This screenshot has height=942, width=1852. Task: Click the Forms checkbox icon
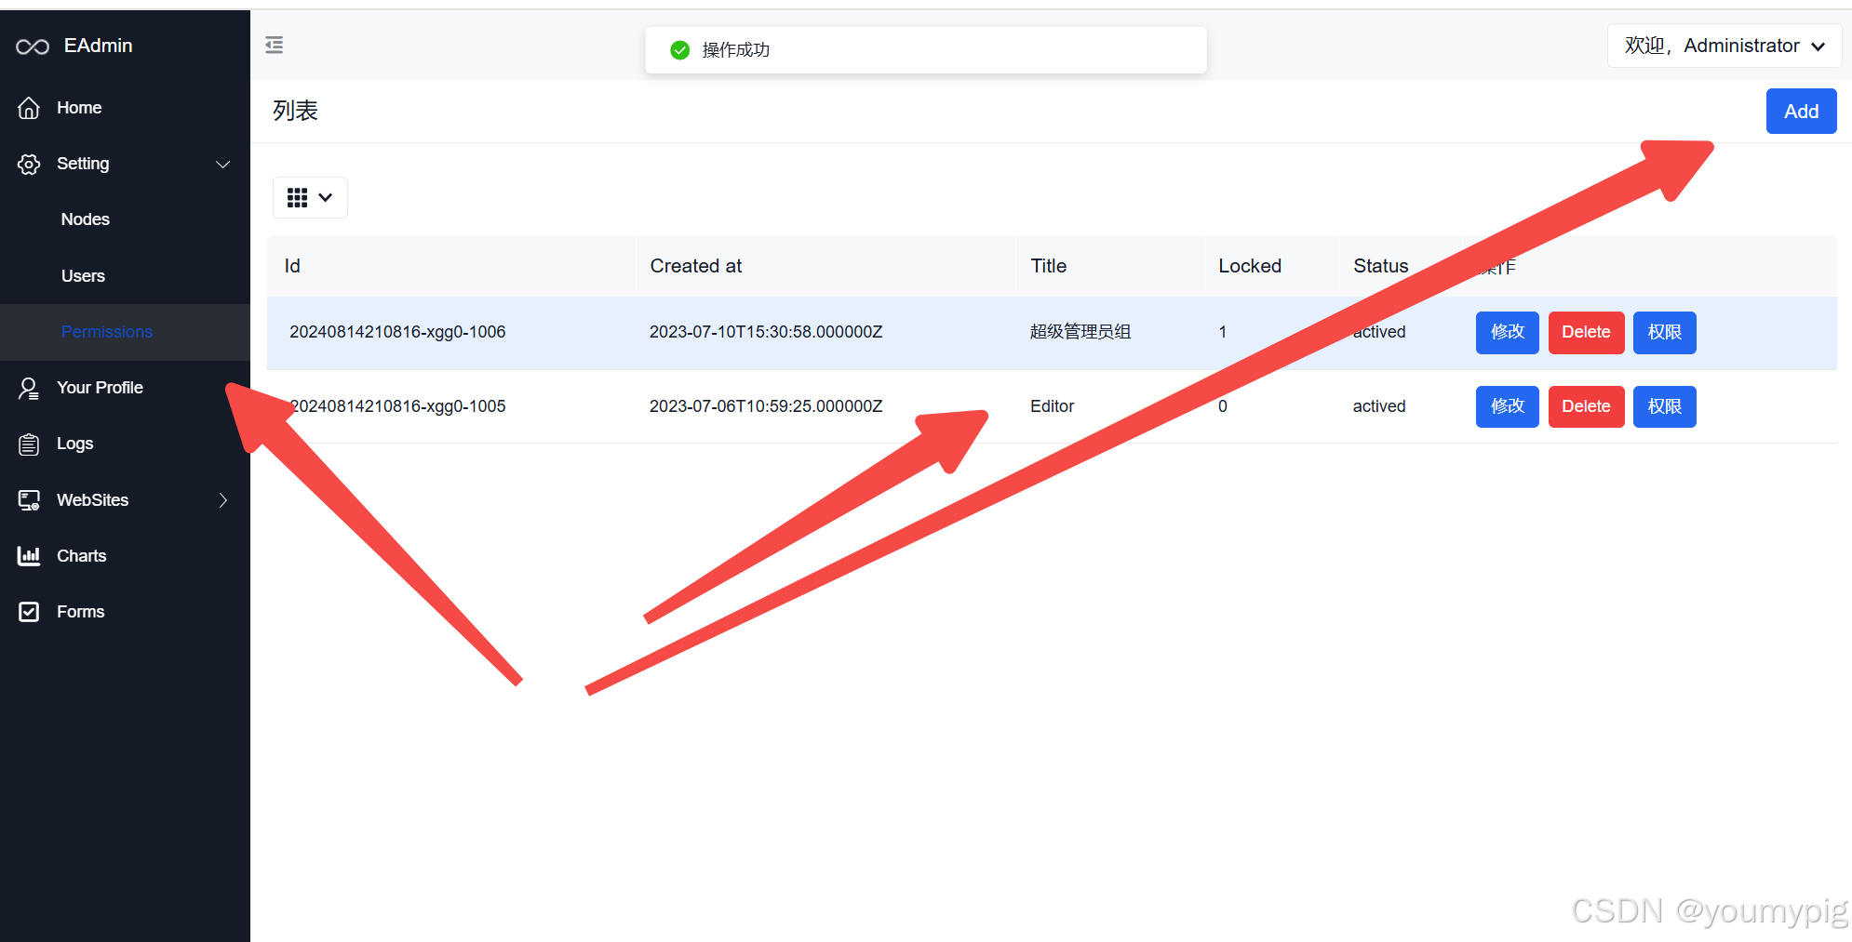tap(29, 612)
